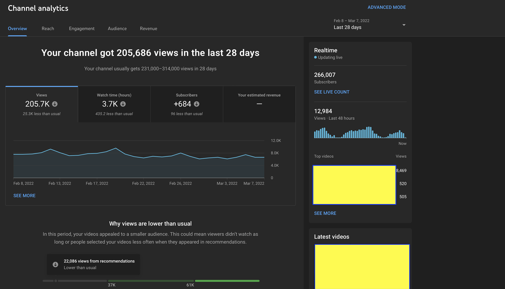
Task: Open the Latest videos thumbnail
Action: click(x=362, y=266)
